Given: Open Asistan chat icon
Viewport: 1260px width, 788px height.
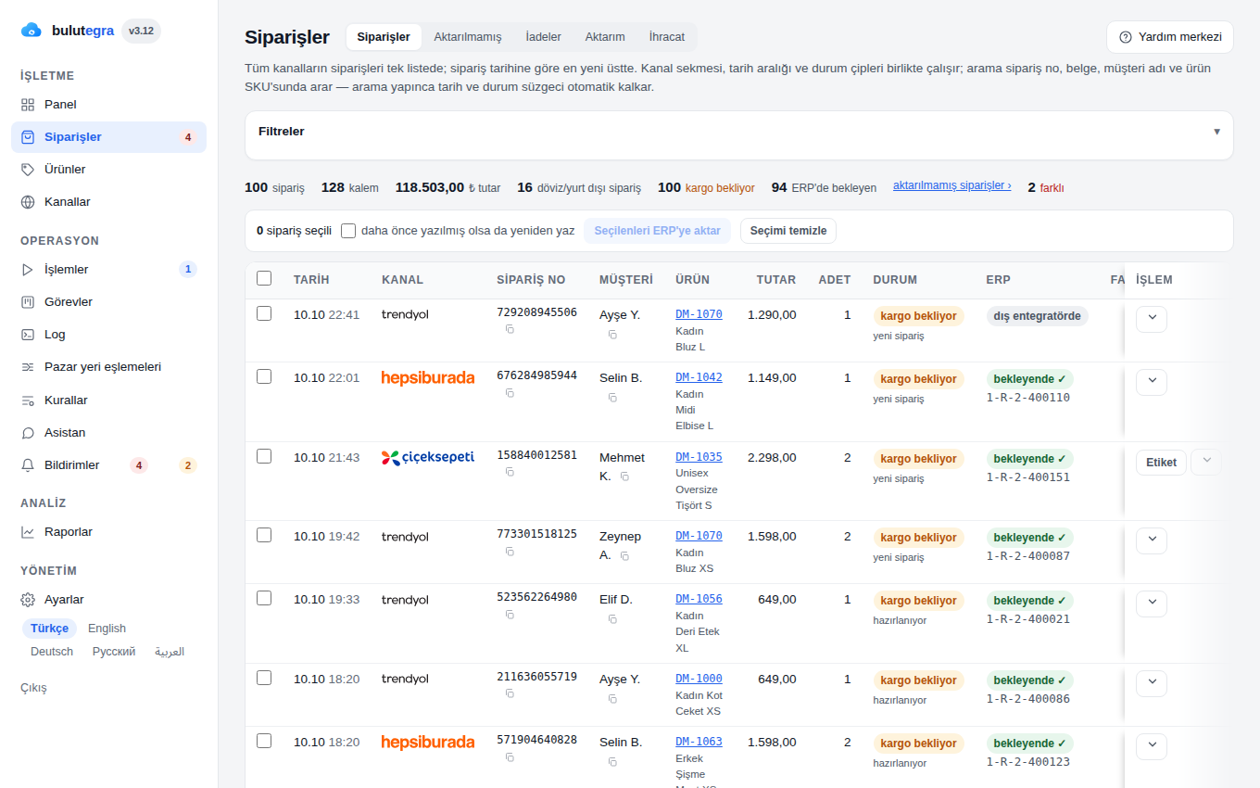Looking at the screenshot, I should [x=28, y=433].
